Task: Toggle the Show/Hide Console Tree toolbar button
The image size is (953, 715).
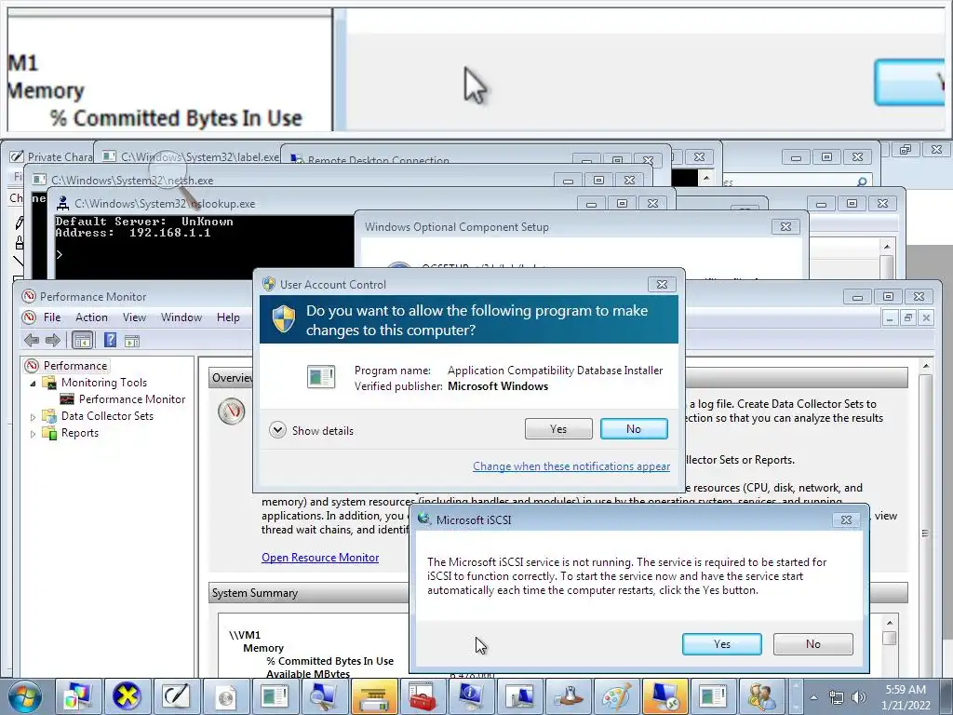Action: pos(82,341)
